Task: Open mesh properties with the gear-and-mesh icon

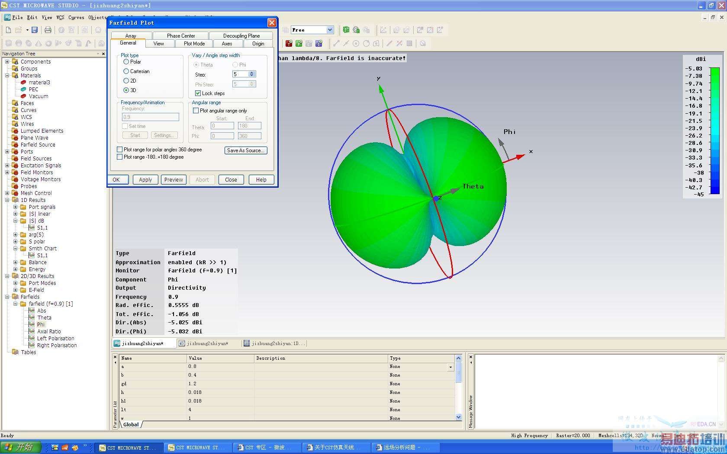Action: 356,30
